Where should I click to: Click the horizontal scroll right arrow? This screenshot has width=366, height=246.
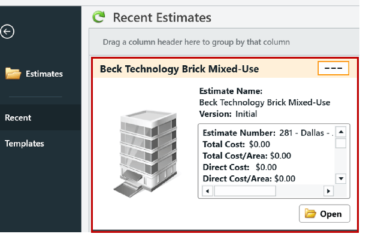[328, 191]
